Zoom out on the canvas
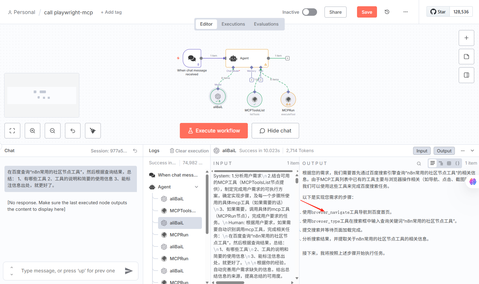479x284 pixels. click(x=52, y=131)
